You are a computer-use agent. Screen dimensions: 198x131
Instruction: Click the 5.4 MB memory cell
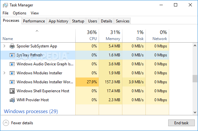(111, 46)
